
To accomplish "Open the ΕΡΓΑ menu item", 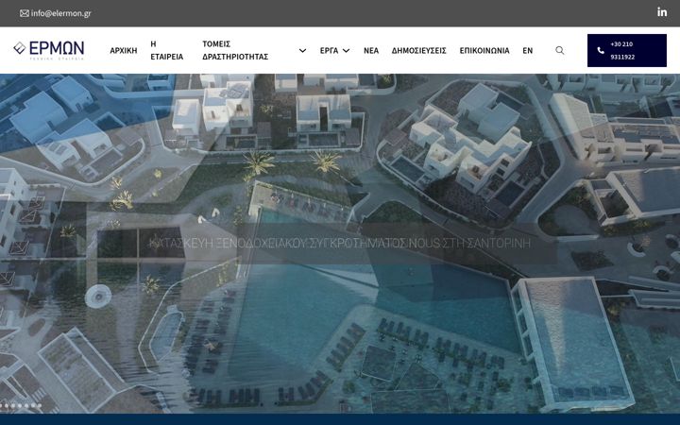I will click(329, 50).
